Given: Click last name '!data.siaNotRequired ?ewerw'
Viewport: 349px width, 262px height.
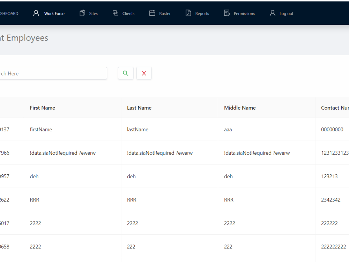Looking at the screenshot, I should tap(160, 153).
